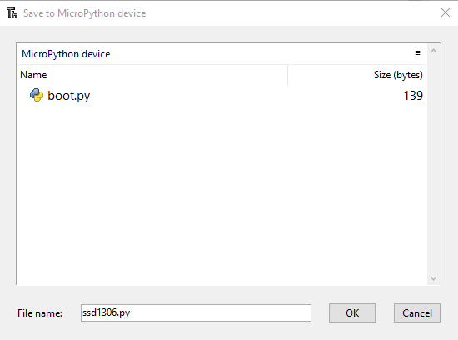Click the vertical scrollbar track

[434, 165]
